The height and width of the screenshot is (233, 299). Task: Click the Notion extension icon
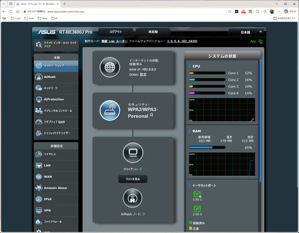(237, 12)
